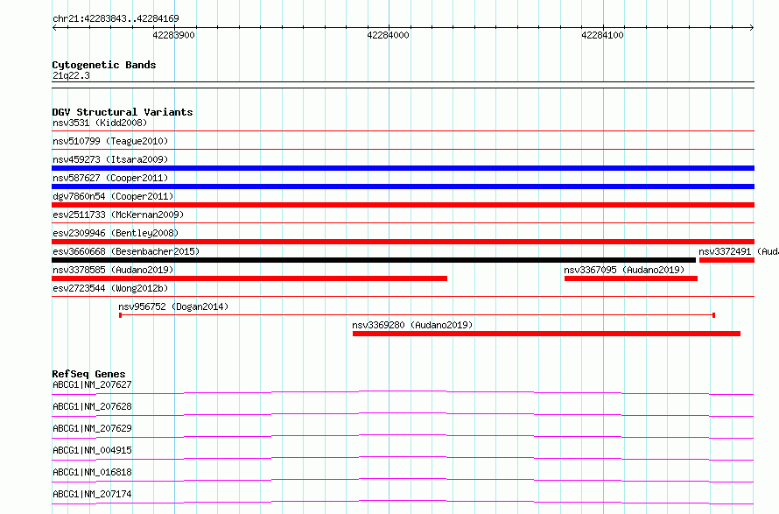Select the red bar under nsv3369280
This screenshot has width=779, height=514.
coord(546,334)
